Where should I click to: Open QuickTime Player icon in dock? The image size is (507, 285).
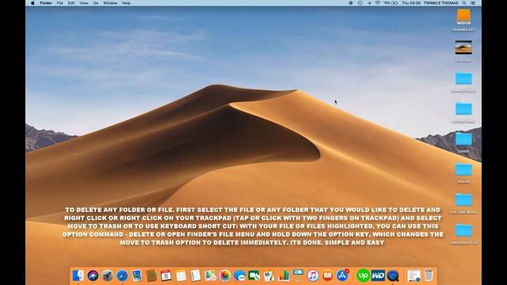[x=393, y=275]
